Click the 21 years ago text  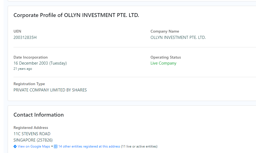pyautogui.click(x=23, y=69)
